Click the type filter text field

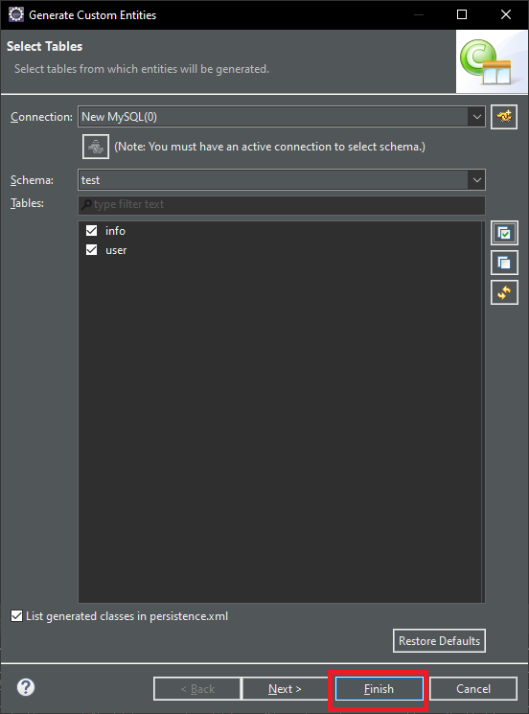tap(282, 204)
